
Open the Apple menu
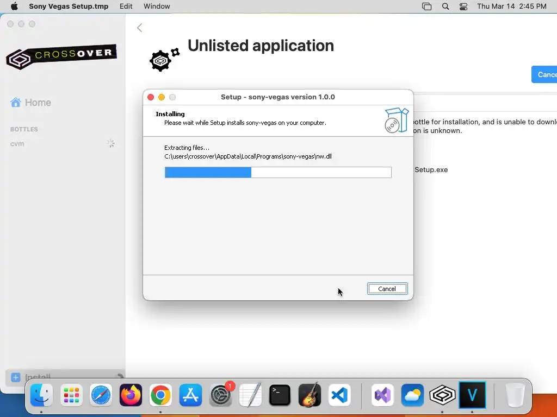(x=14, y=6)
